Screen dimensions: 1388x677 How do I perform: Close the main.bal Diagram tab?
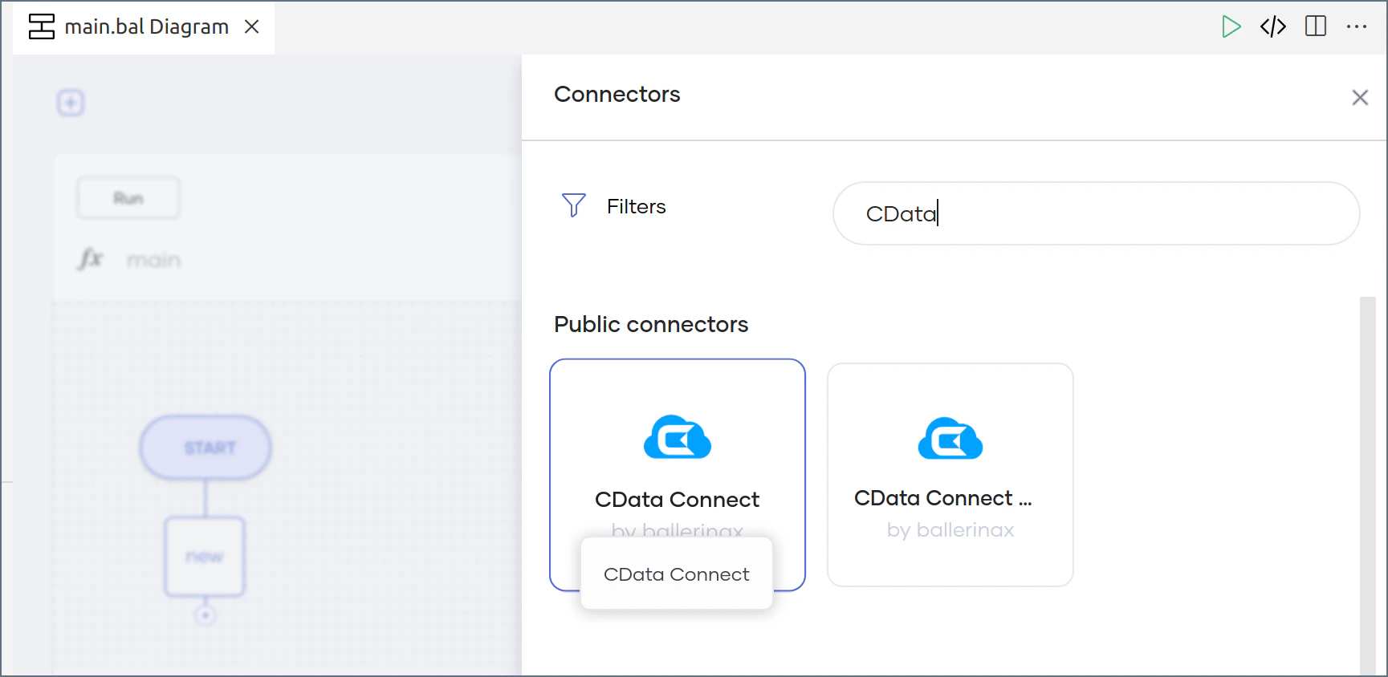pos(251,26)
